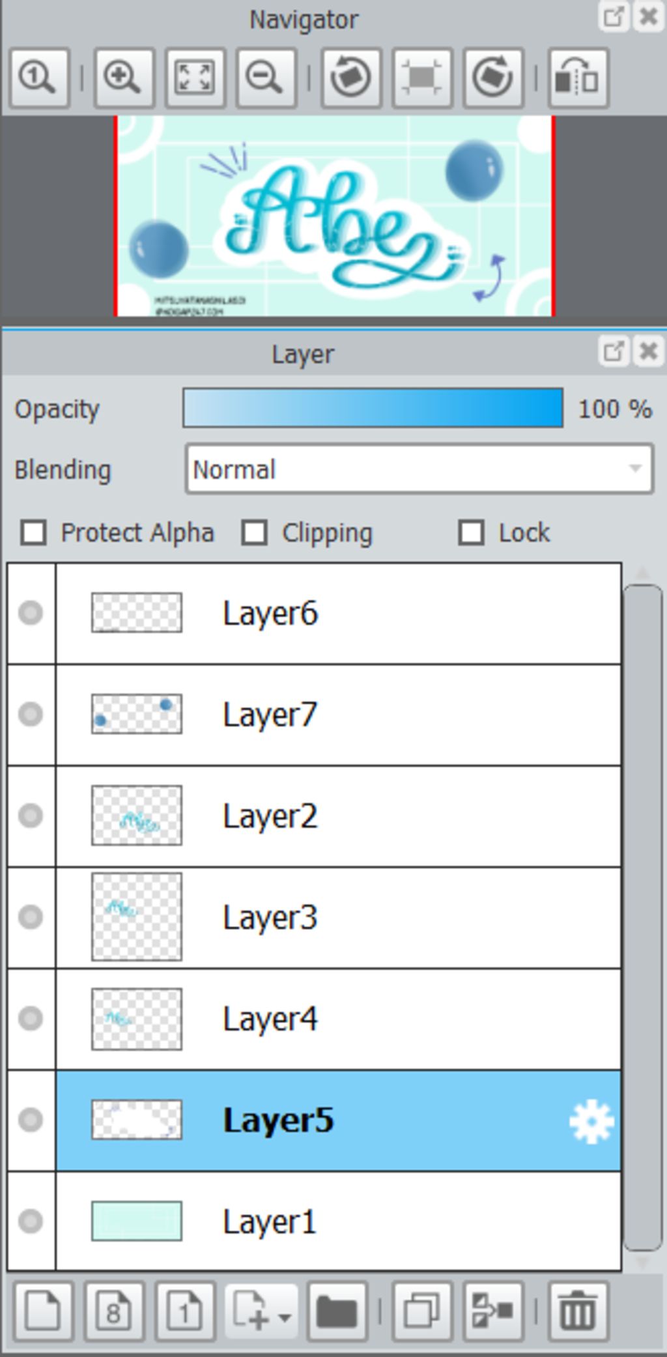Toggle visibility of Layer7
The image size is (667, 1357).
pos(31,714)
